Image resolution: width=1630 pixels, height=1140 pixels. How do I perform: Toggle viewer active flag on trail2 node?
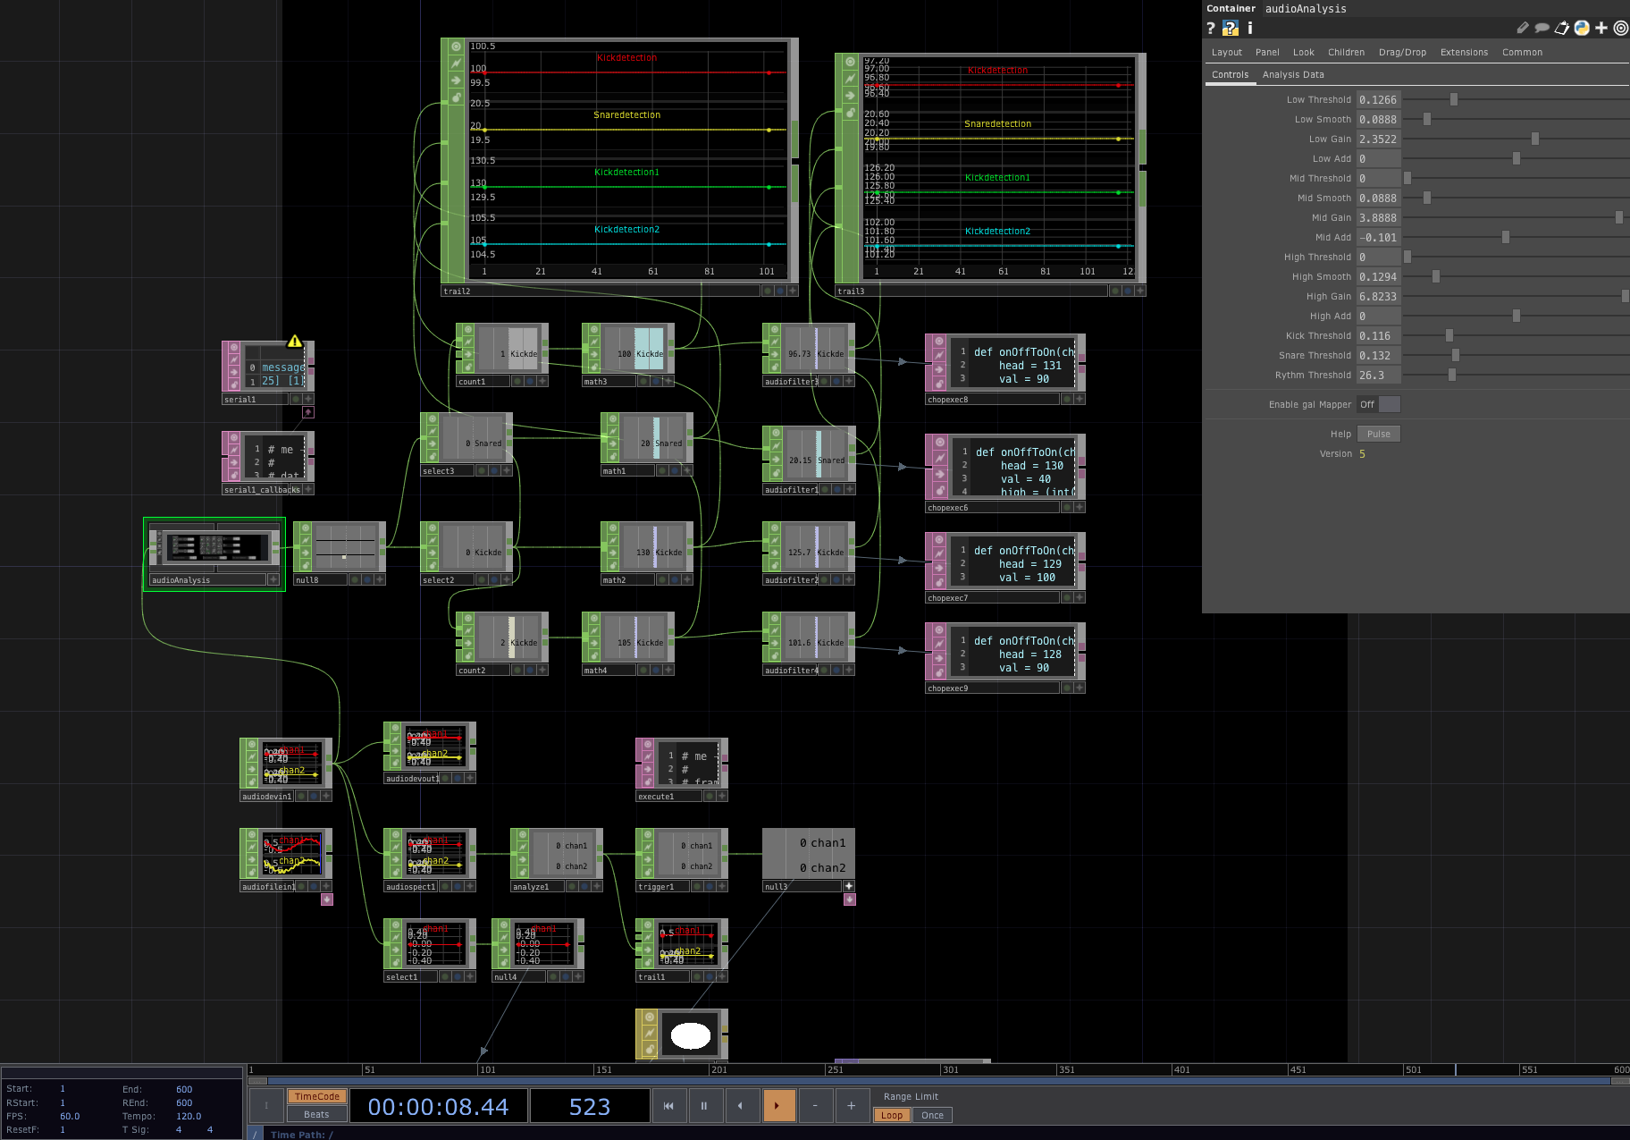456,46
